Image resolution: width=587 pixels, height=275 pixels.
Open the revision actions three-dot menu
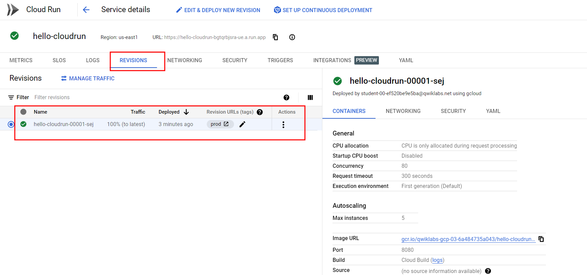[283, 125]
